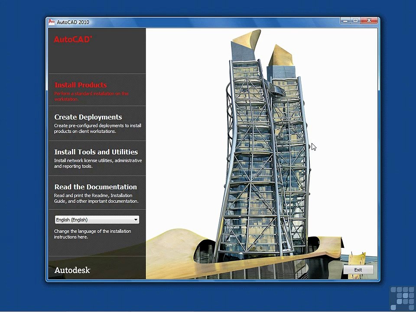Expand the English (English) language dropdown
Screen dimensions: 416x312
point(97,220)
